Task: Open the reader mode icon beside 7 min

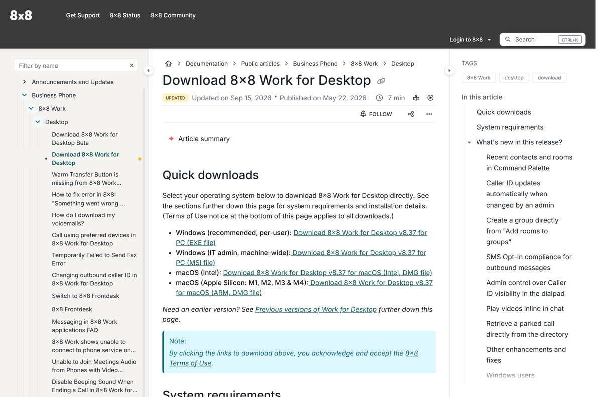Action: (416, 98)
